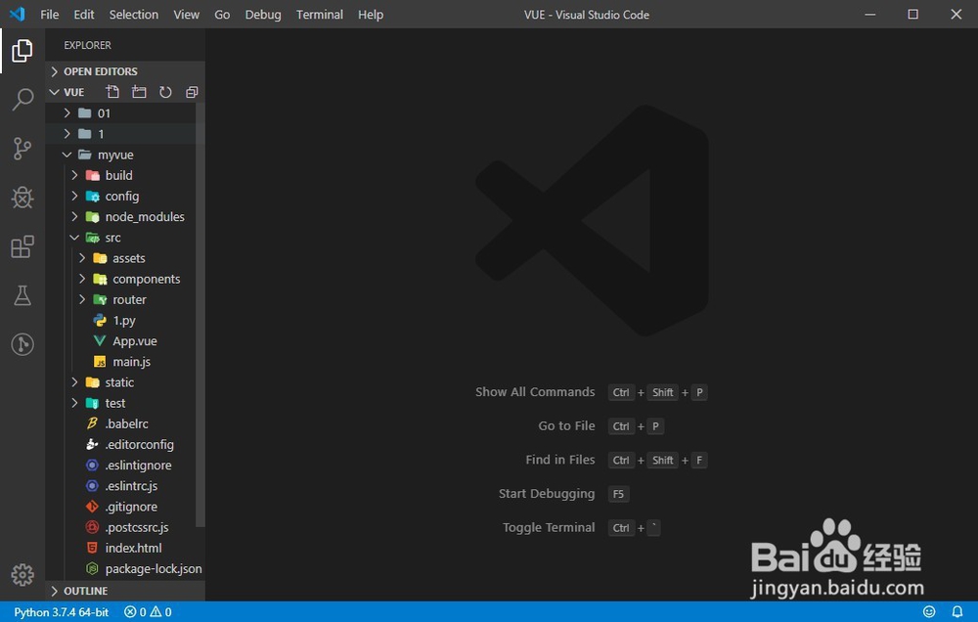Click the EXPLORER panel title

pos(87,45)
